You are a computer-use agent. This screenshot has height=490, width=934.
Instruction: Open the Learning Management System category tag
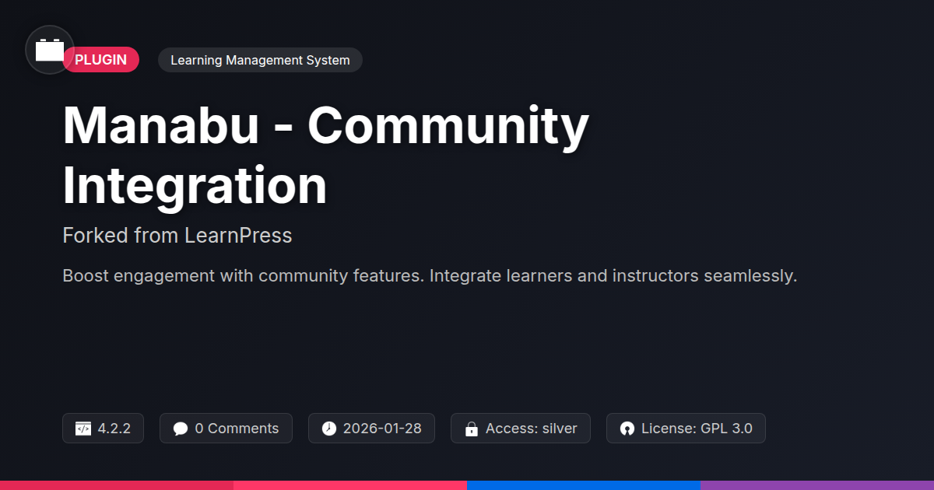[260, 60]
